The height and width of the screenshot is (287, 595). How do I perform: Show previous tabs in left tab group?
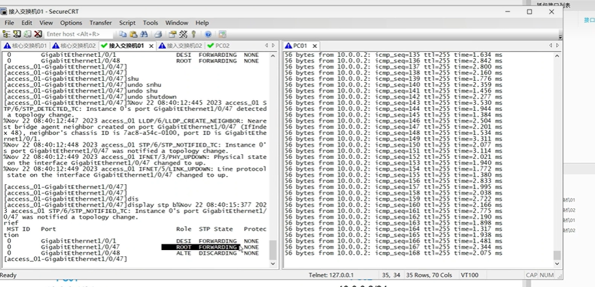coord(267,45)
